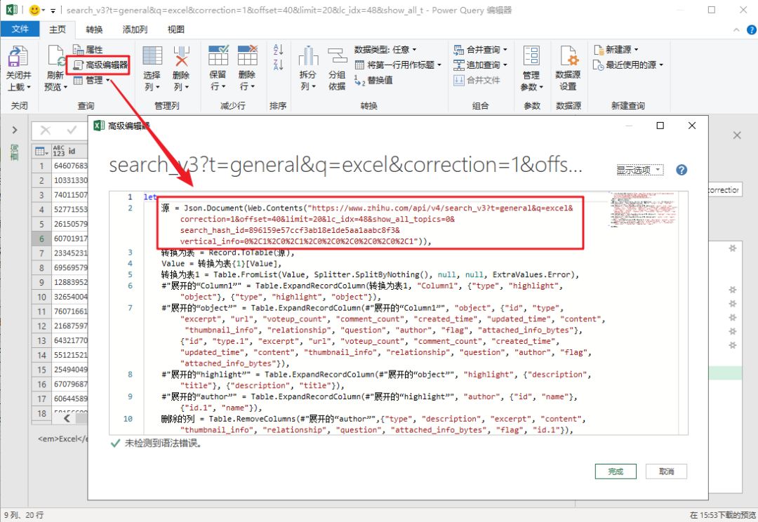The image size is (758, 522).
Task: Click the 取消 button in Advanced Editor
Action: [x=665, y=471]
